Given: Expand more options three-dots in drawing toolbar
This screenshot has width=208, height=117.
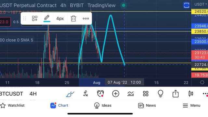Looking at the screenshot, I should click(86, 19).
